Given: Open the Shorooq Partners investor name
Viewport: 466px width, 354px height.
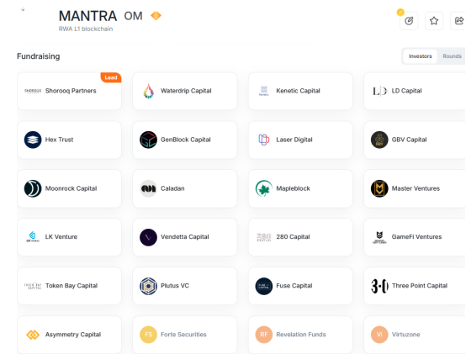Looking at the screenshot, I should [71, 91].
